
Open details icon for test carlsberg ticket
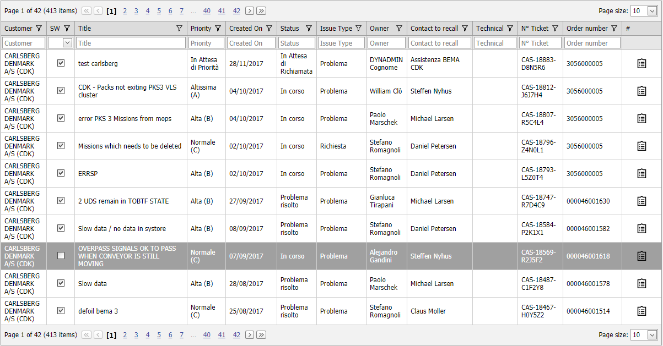pos(642,64)
